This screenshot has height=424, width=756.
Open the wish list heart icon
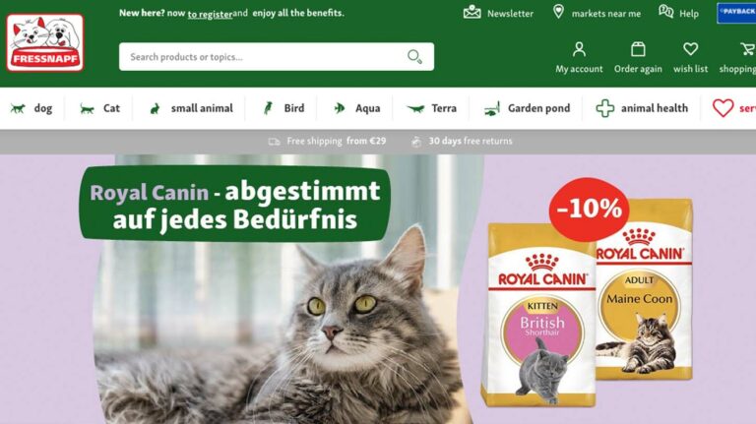690,49
